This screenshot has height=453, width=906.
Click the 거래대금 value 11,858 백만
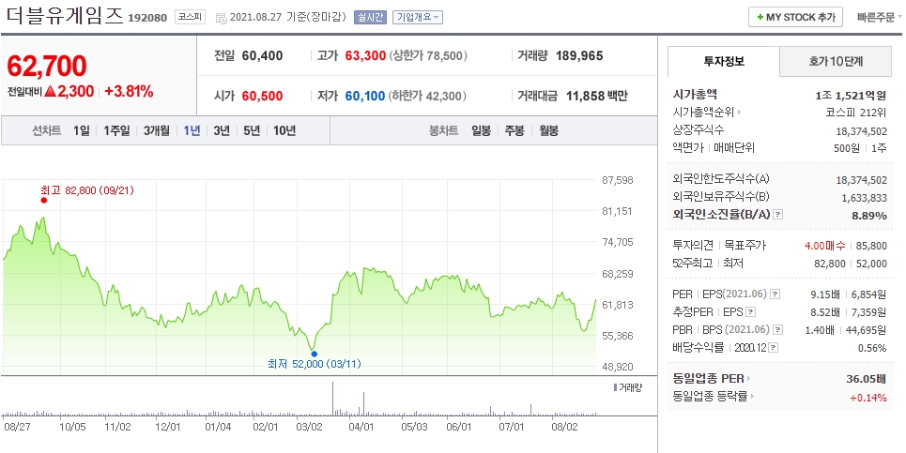pyautogui.click(x=596, y=96)
